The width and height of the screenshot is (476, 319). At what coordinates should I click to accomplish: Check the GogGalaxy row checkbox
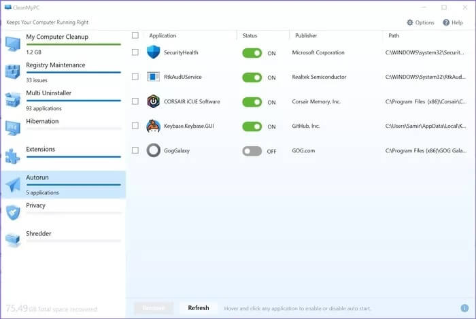[135, 150]
